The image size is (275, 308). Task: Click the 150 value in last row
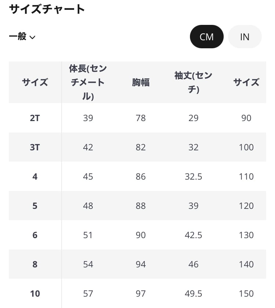coord(246,294)
